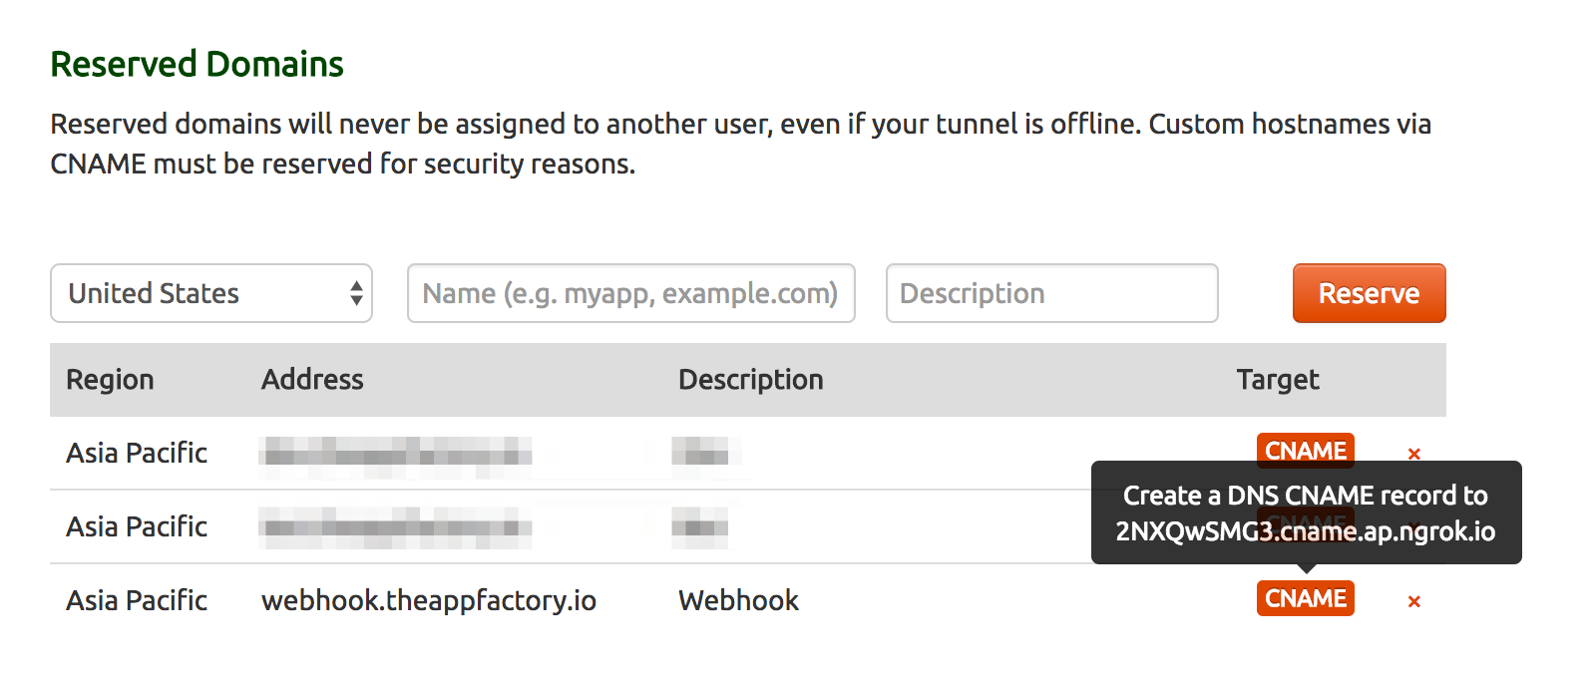Screen dimensions: 1596x676
Task: Delete first Asia Pacific domain with red x
Action: (1413, 454)
